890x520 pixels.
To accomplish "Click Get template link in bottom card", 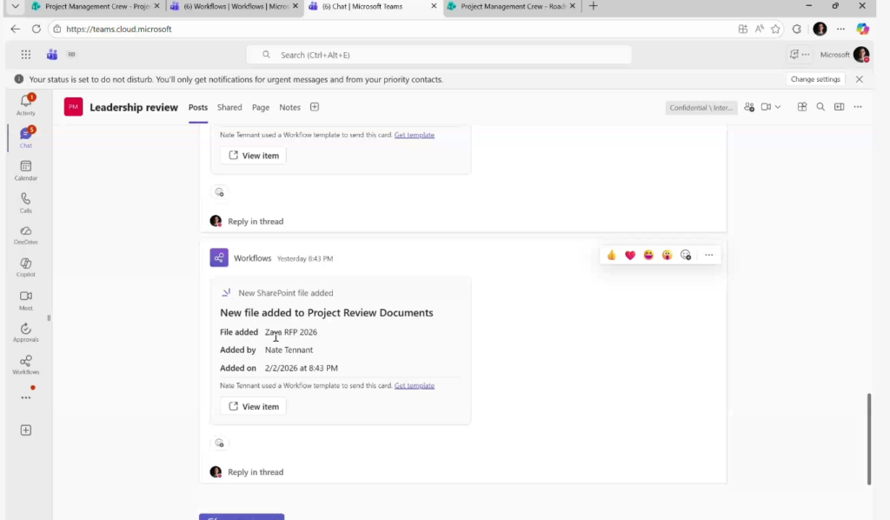I will coord(415,385).
